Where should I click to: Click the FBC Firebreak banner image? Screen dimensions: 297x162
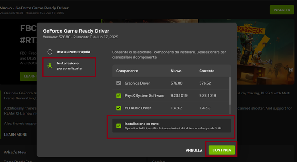click(266, 51)
